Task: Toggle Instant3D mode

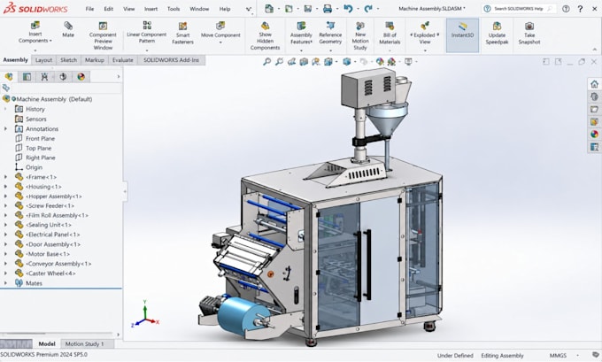Action: (462, 35)
